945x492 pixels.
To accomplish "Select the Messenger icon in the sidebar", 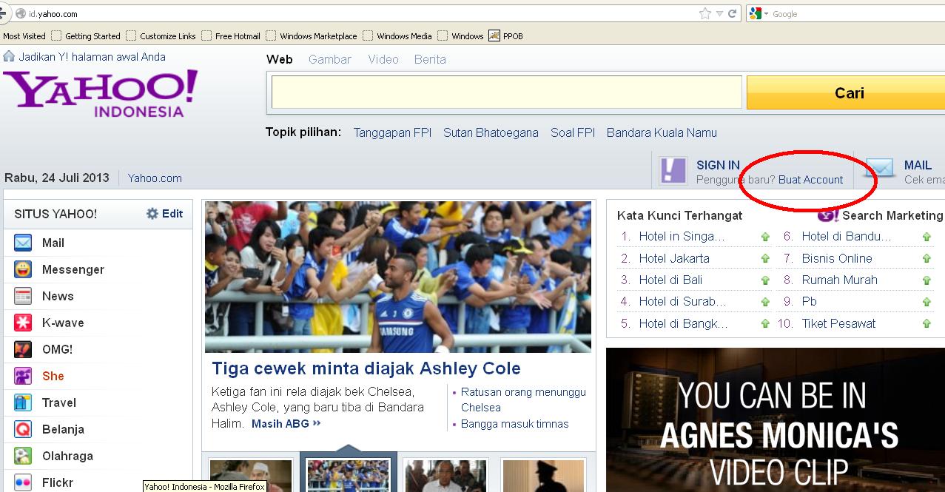I will pos(22,269).
